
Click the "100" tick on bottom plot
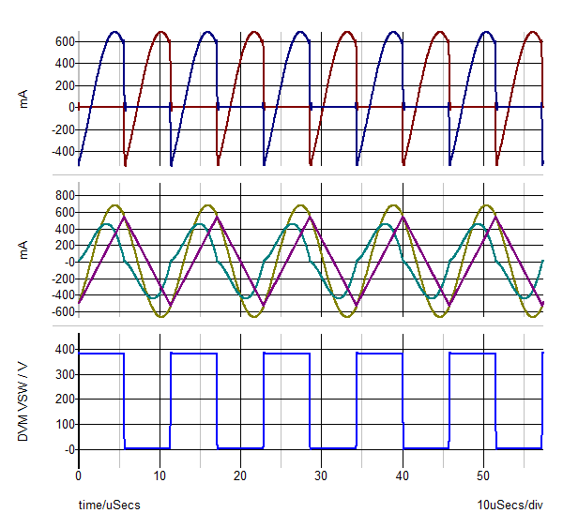tap(63, 425)
